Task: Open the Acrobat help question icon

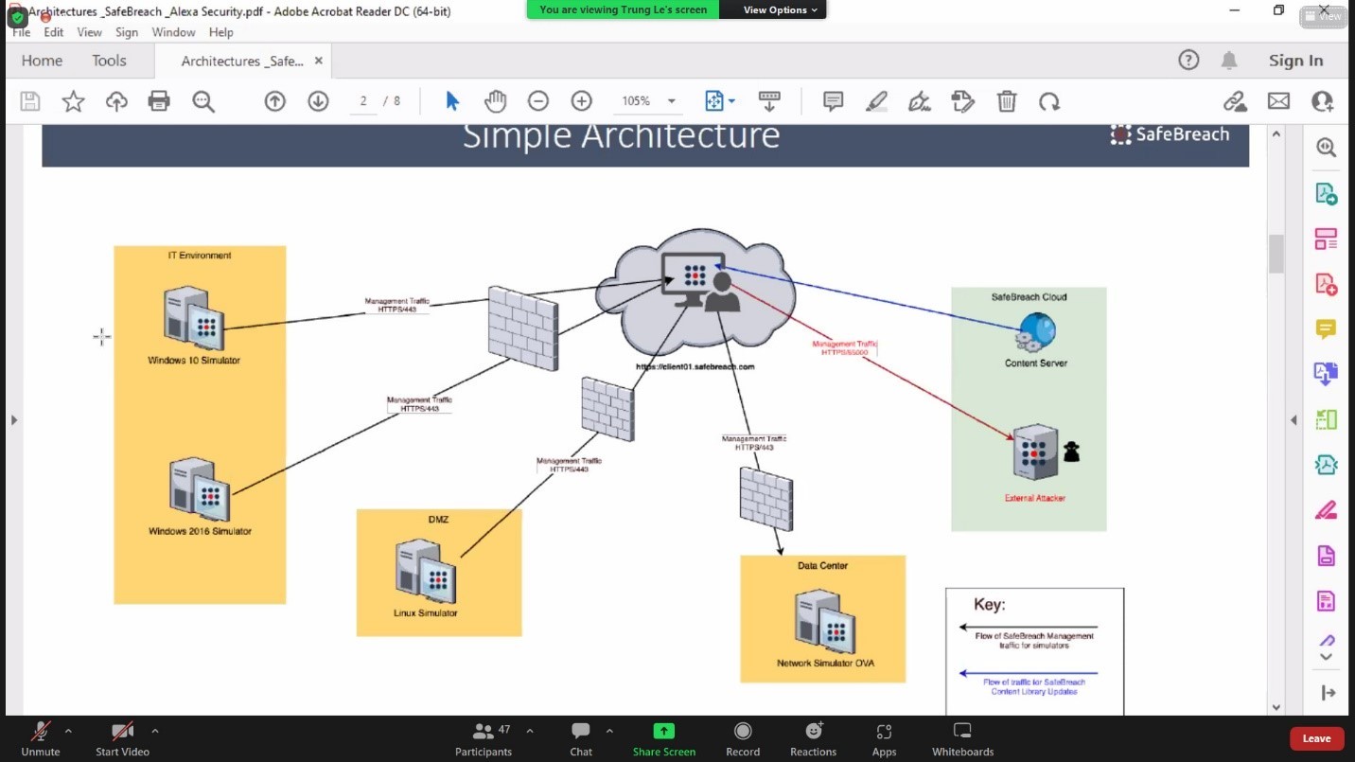Action: pyautogui.click(x=1188, y=61)
